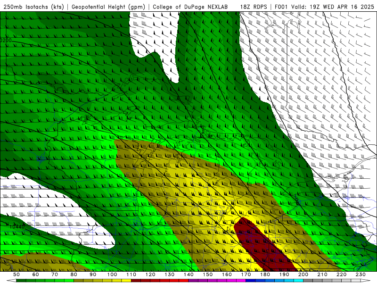Click the '230' color scale label
Screen dimensions: 377x283
[x=361, y=275]
